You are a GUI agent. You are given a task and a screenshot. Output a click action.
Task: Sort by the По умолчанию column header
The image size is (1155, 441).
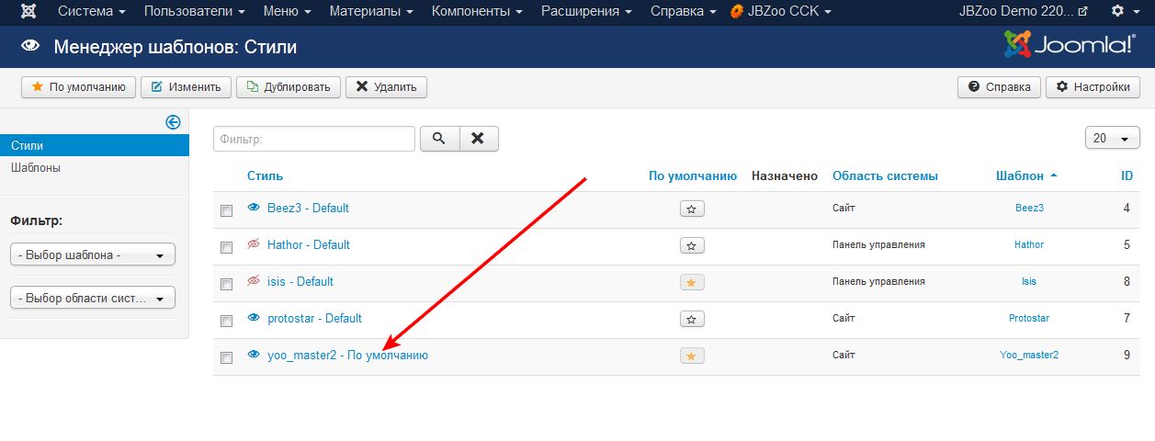[693, 175]
